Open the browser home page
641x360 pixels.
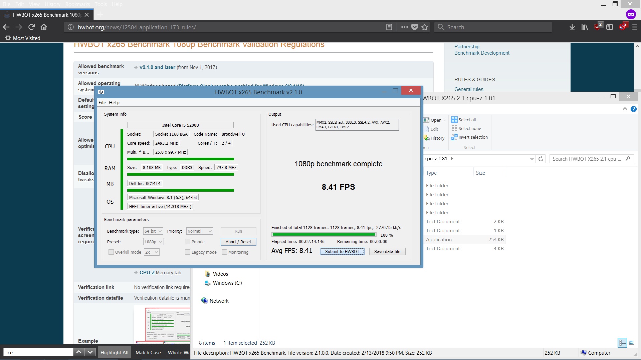click(44, 27)
